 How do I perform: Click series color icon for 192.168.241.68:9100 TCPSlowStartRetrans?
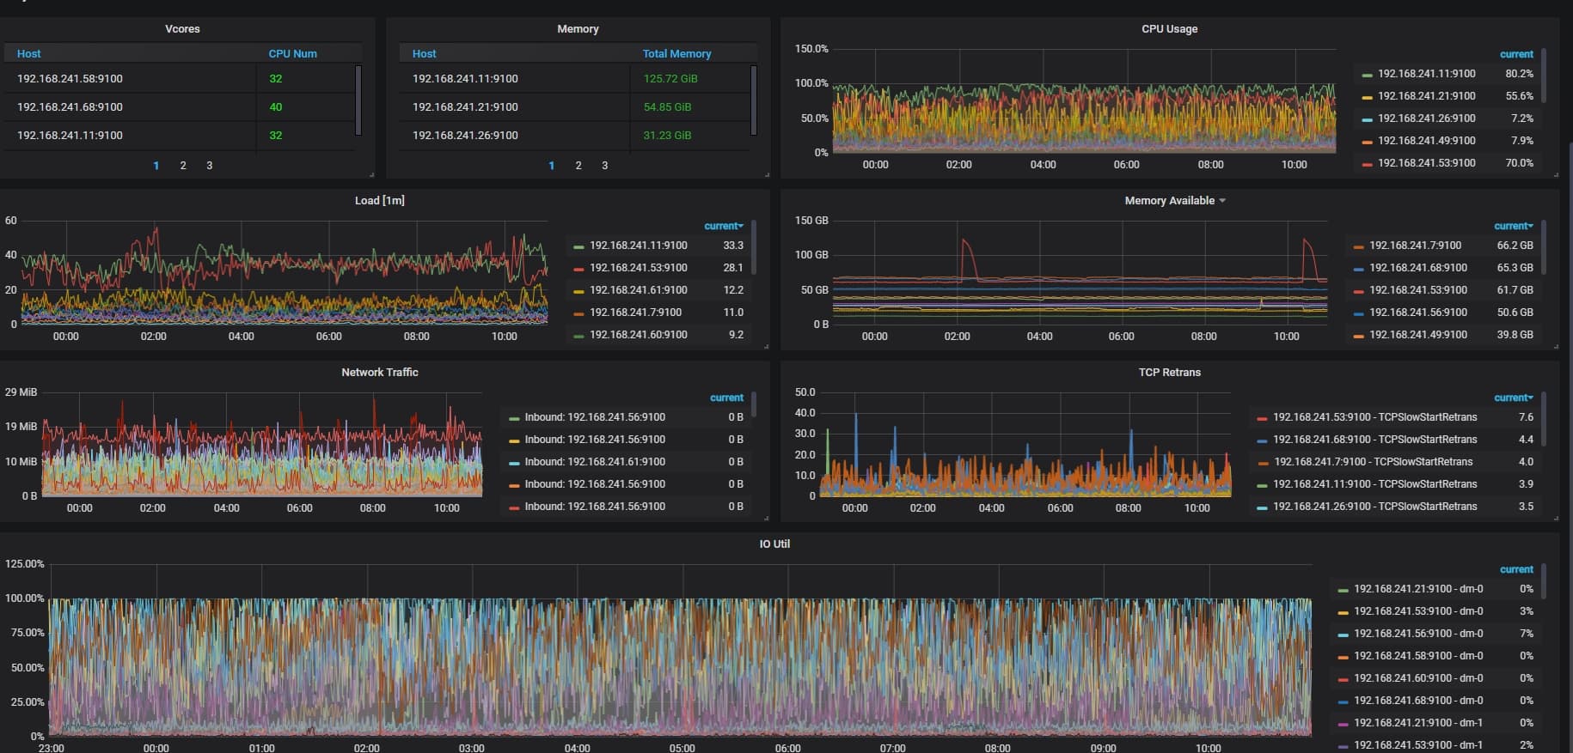1262,440
